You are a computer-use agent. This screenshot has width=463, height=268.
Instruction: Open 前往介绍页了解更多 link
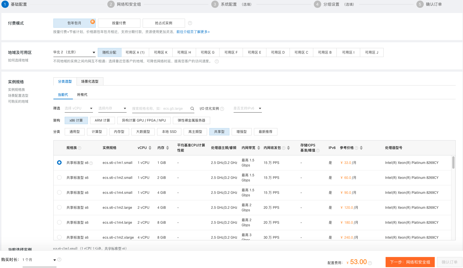(x=193, y=32)
